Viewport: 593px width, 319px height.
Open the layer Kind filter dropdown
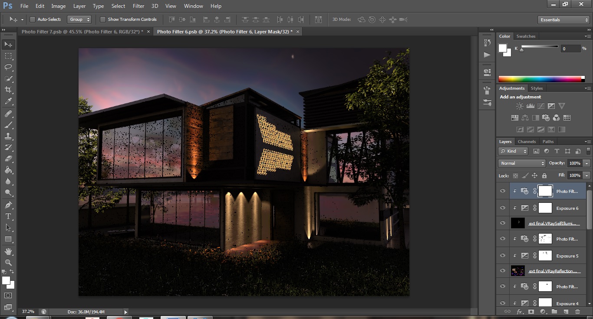(513, 151)
